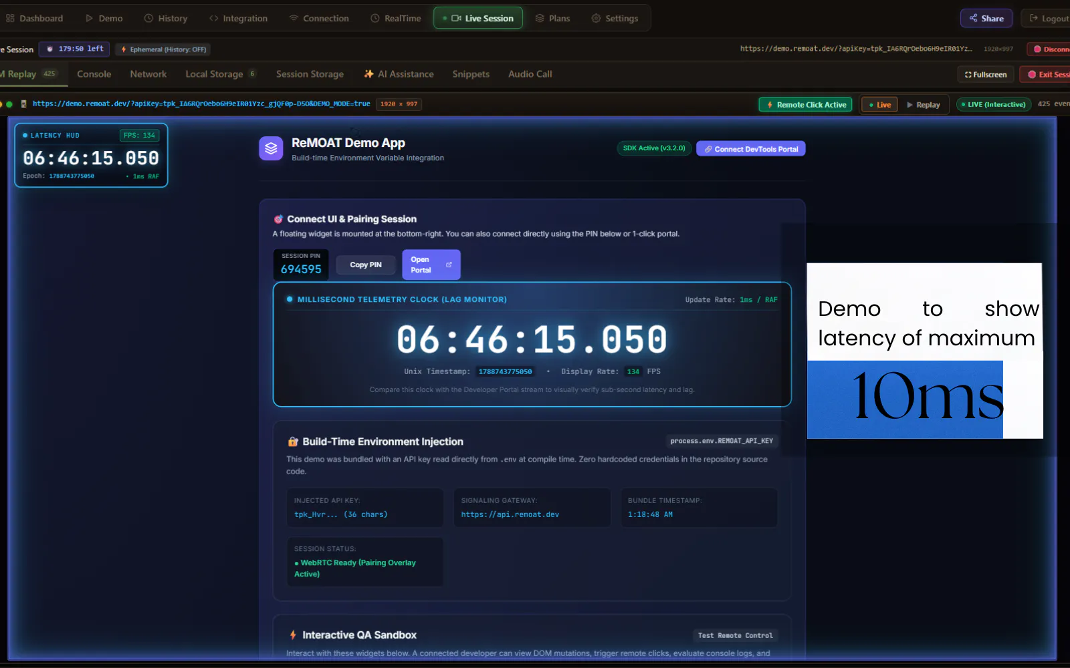Click the ReMOAT Demo App logo icon
Image resolution: width=1070 pixels, height=668 pixels.
(x=271, y=148)
